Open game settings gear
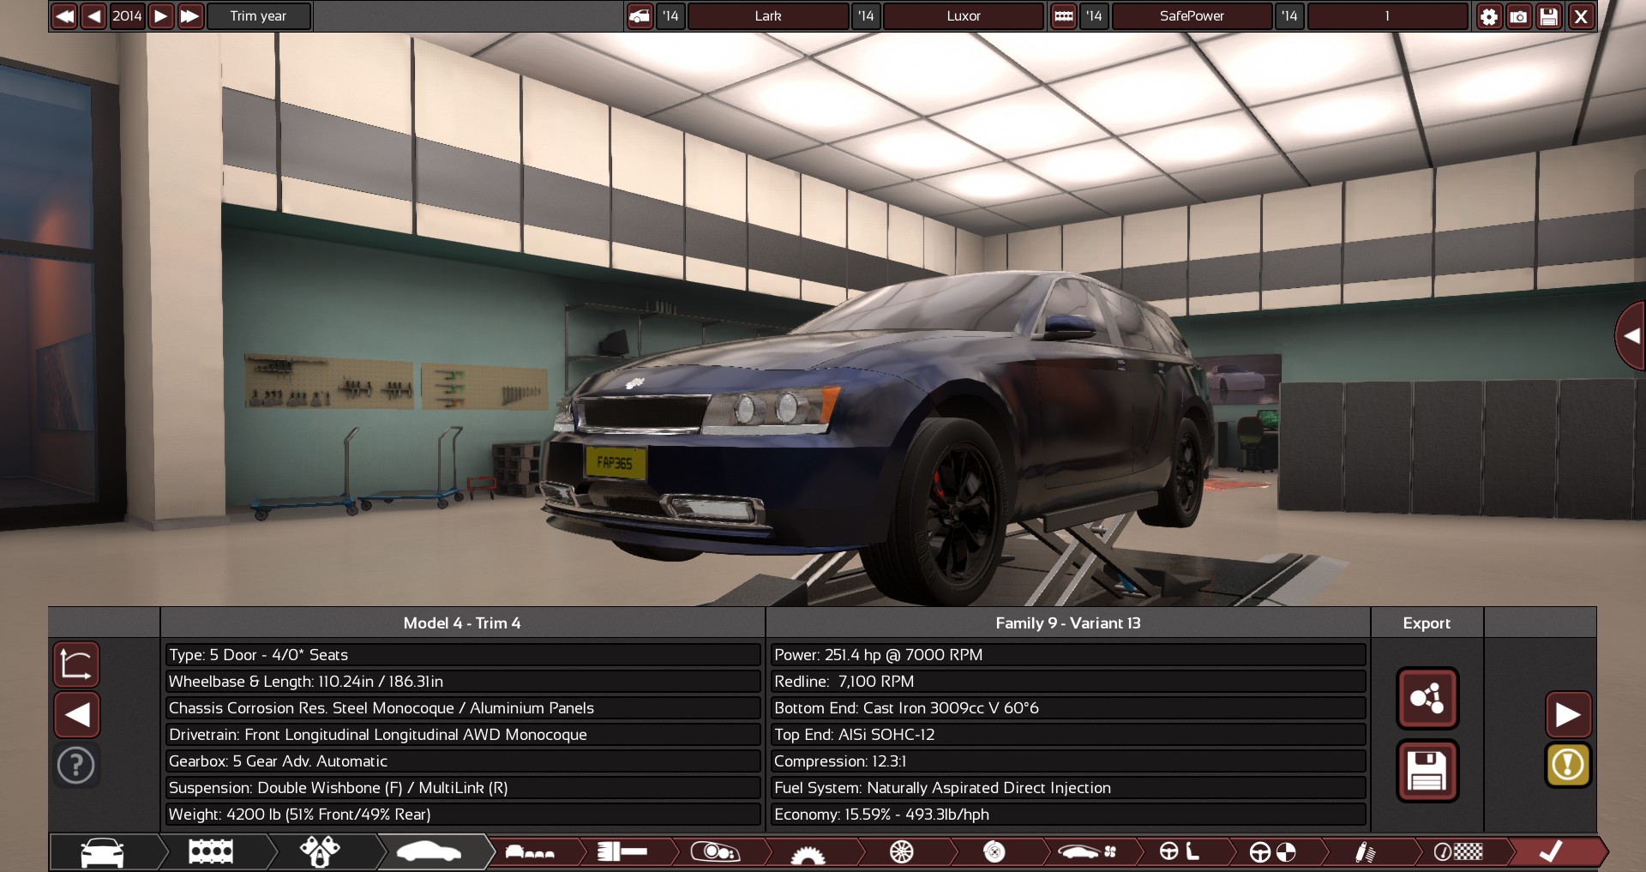Screen dimensions: 1646x872 click(1489, 16)
